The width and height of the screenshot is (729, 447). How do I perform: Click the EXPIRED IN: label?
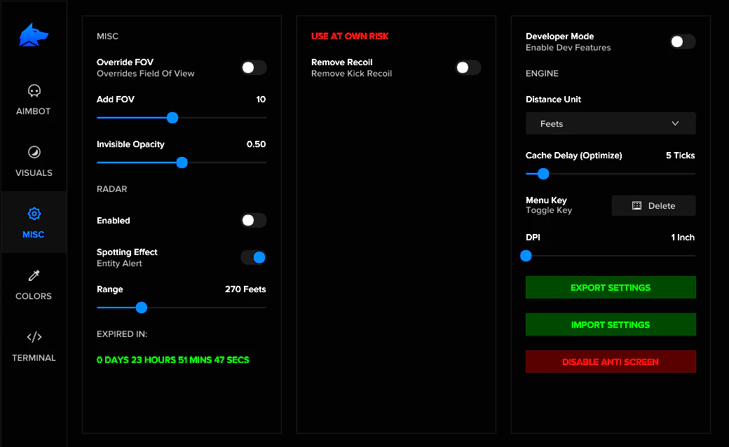coord(122,334)
